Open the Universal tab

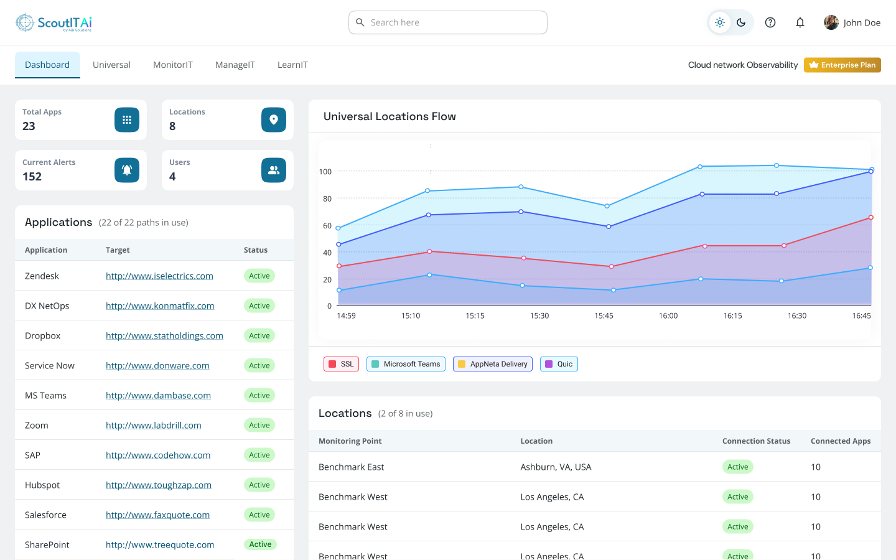111,64
